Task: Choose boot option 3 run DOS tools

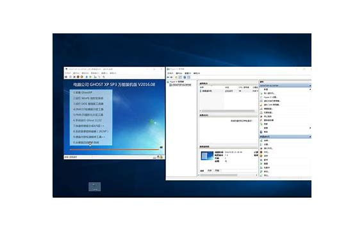Action: (x=88, y=104)
